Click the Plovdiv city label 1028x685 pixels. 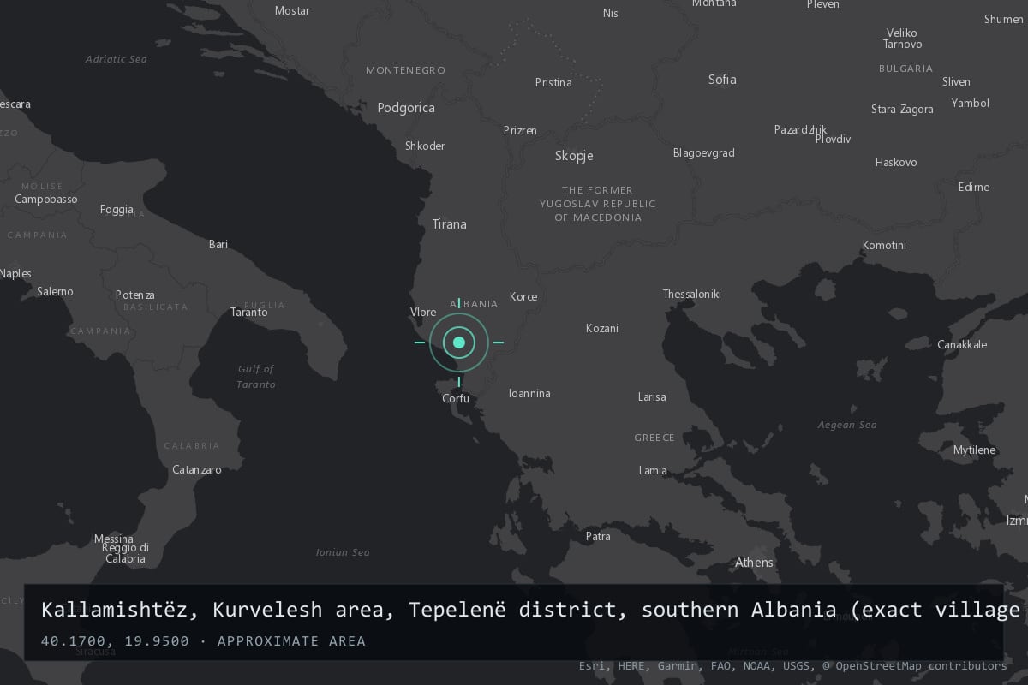[833, 139]
